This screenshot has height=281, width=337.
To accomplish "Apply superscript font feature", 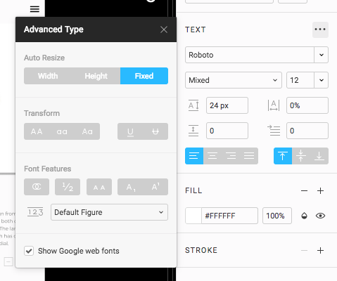I will (x=155, y=187).
